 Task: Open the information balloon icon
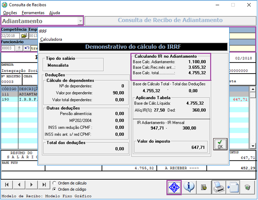click(189, 187)
